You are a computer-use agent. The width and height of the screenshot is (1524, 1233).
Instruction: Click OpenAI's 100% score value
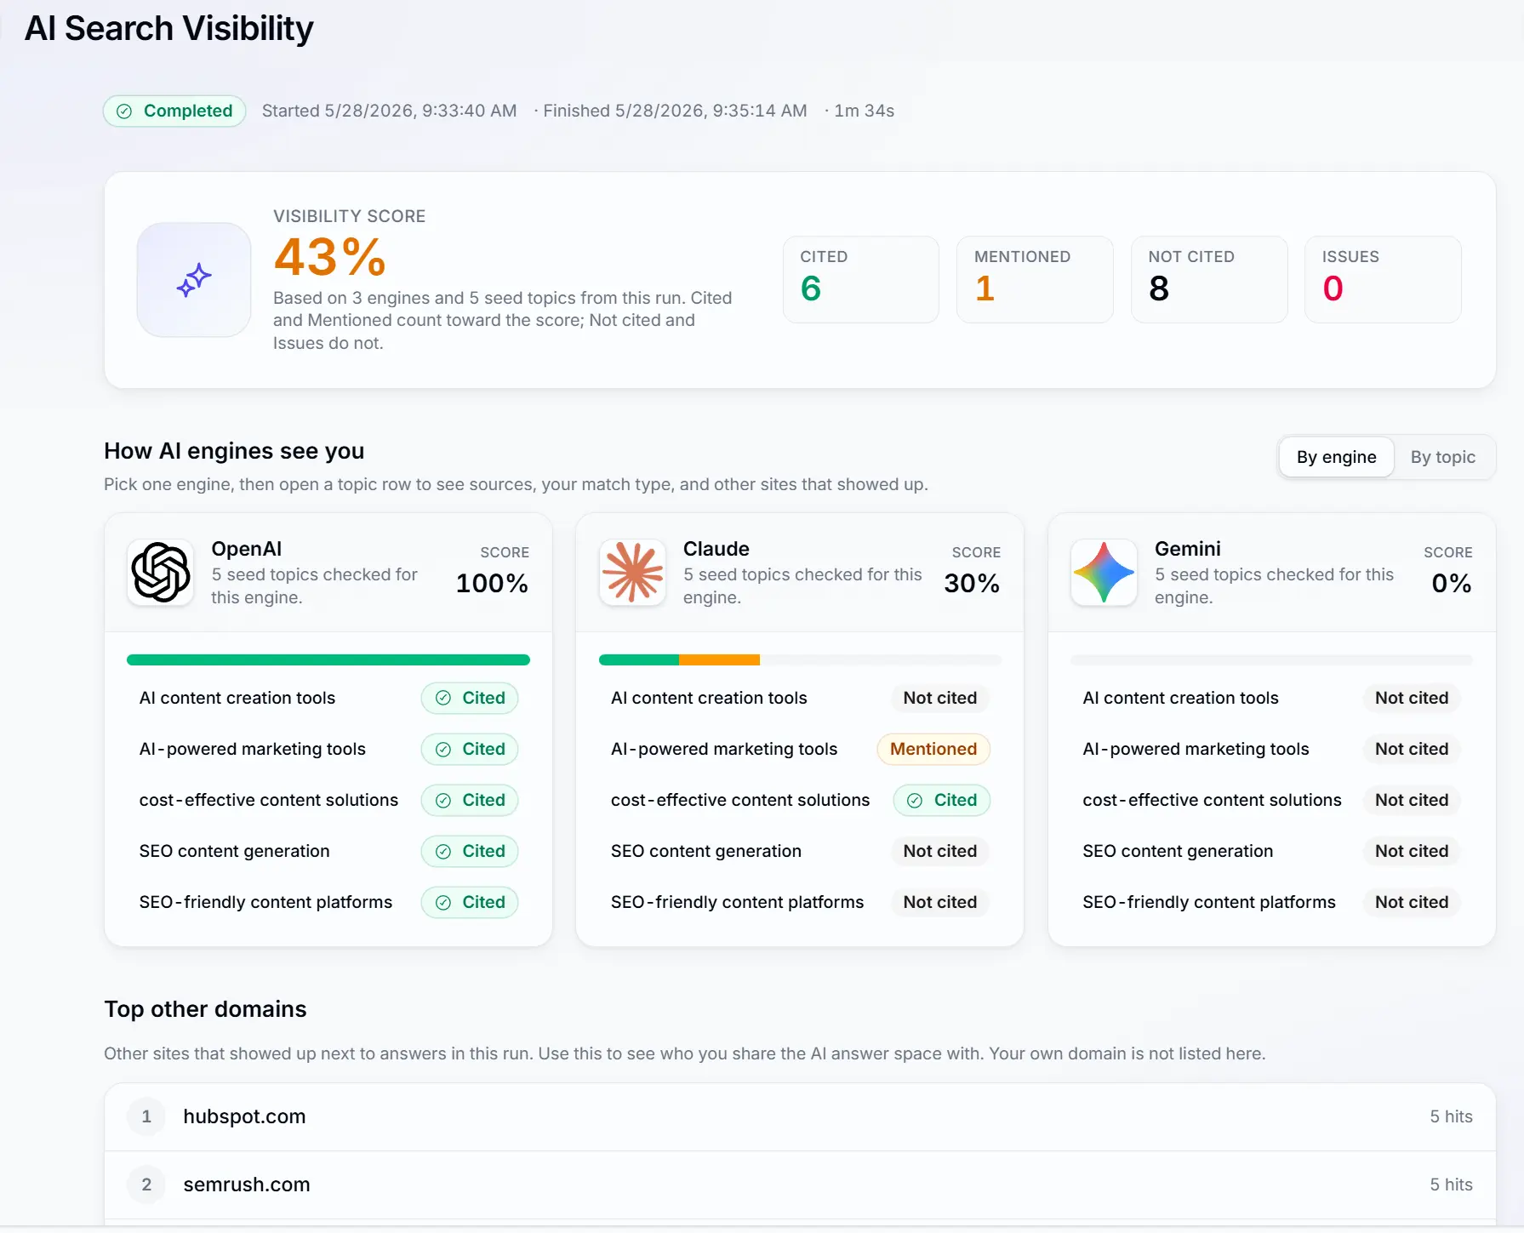(x=492, y=583)
